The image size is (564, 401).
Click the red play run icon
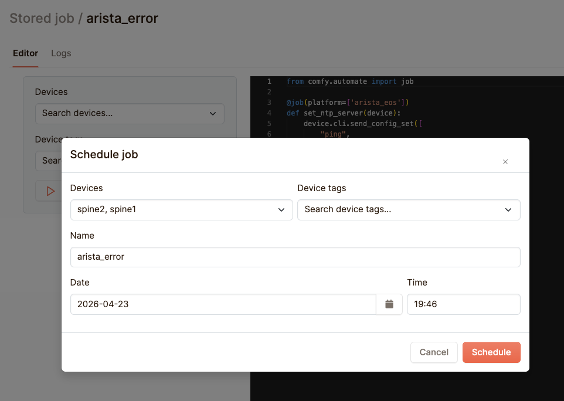click(50, 191)
